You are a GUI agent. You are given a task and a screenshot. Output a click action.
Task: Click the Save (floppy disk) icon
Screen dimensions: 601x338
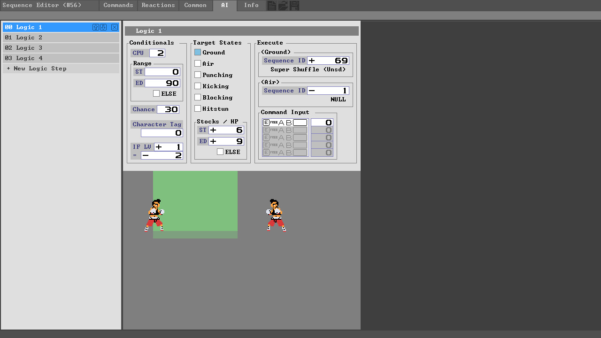coord(294,5)
